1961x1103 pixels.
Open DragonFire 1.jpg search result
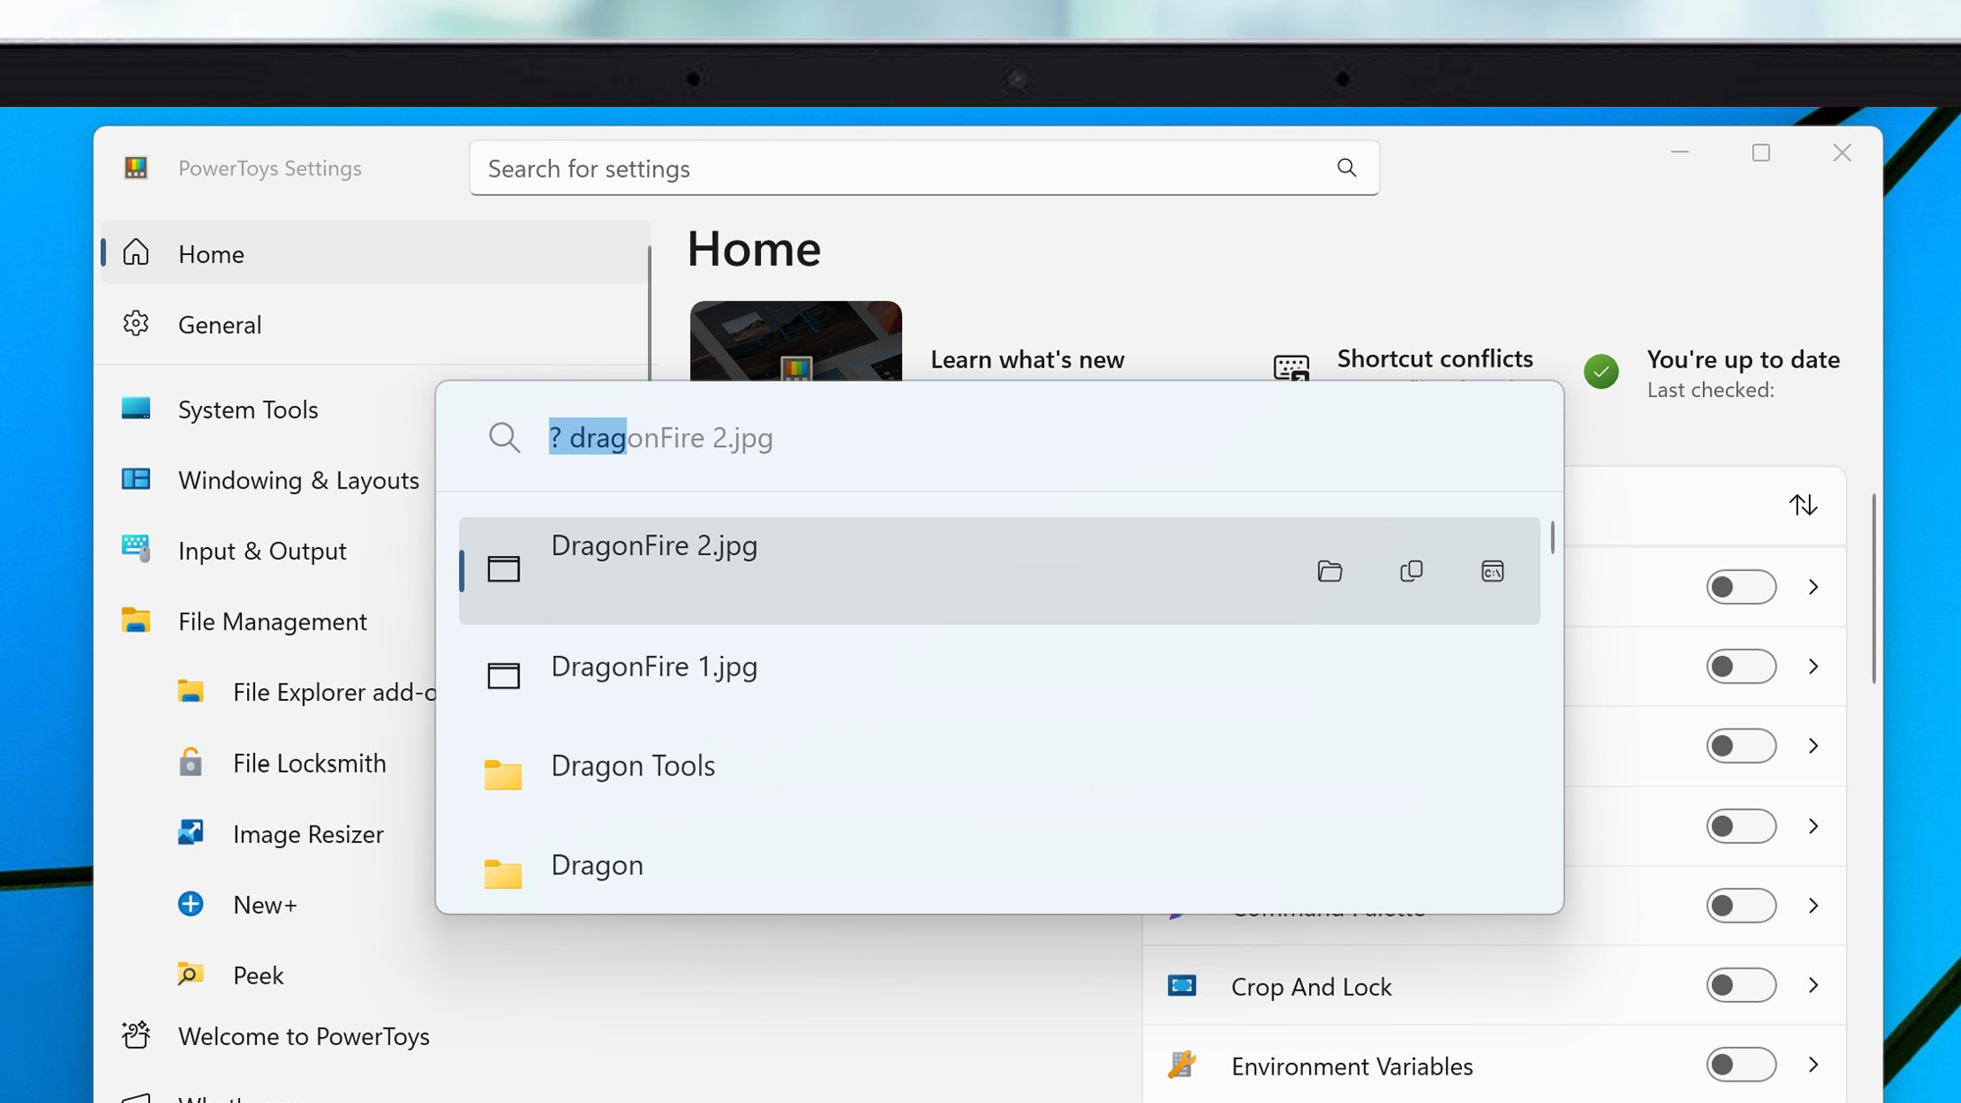tap(654, 668)
